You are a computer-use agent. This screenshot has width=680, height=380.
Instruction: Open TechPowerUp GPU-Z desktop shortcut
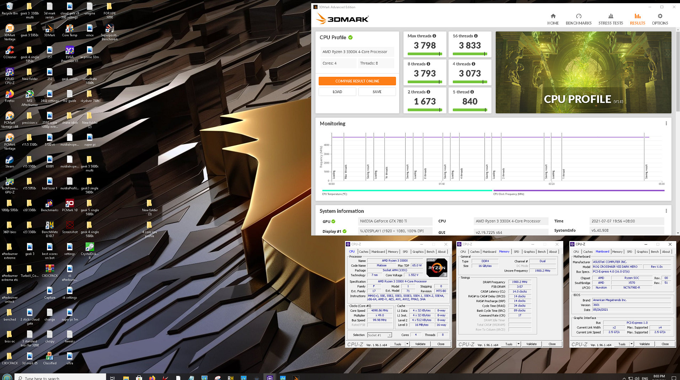[10, 186]
